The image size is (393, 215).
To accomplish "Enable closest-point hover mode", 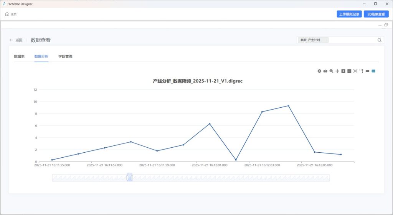I will (x=367, y=71).
